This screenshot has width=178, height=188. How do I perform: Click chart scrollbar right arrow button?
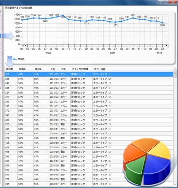167,46
